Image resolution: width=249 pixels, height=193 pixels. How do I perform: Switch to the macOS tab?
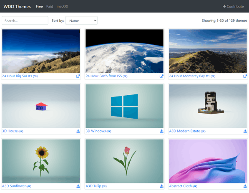point(62,7)
